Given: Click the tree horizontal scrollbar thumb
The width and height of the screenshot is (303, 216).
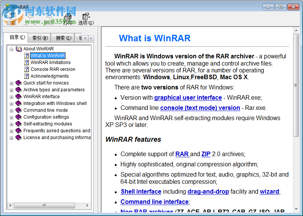Looking at the screenshot, I should (44, 205).
